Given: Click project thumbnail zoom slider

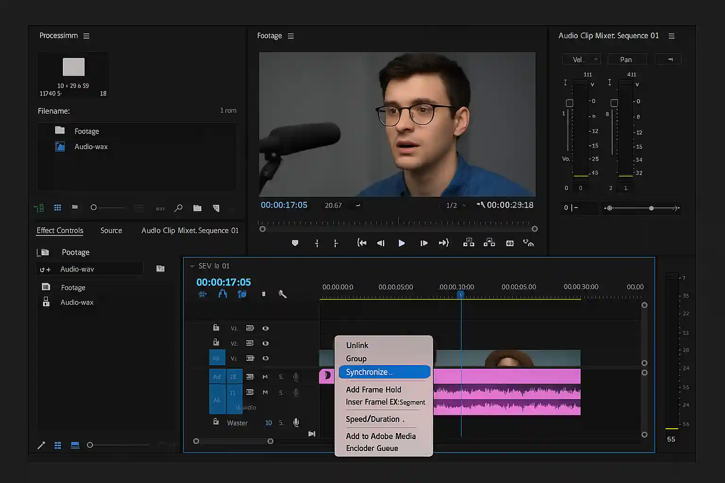Looking at the screenshot, I should point(109,208).
